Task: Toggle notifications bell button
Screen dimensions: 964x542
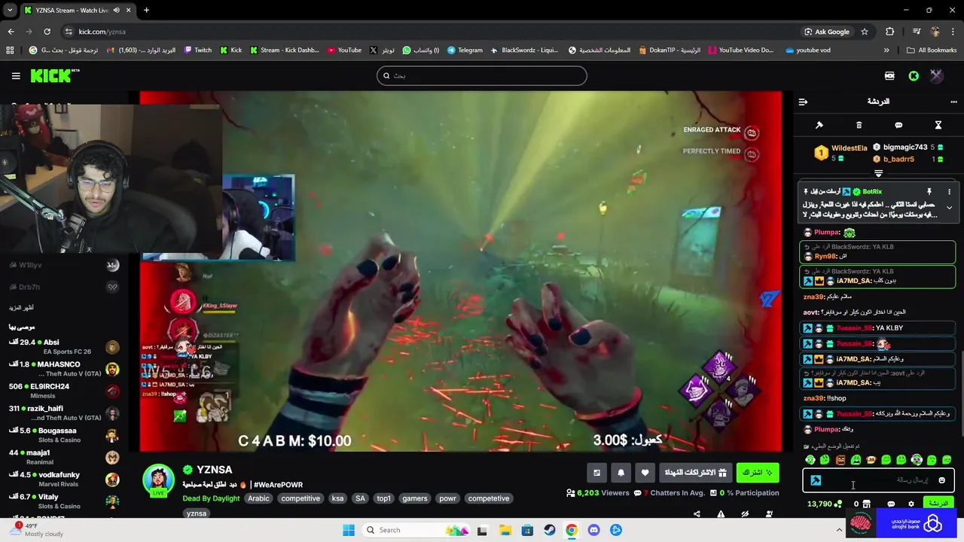Action: (621, 473)
